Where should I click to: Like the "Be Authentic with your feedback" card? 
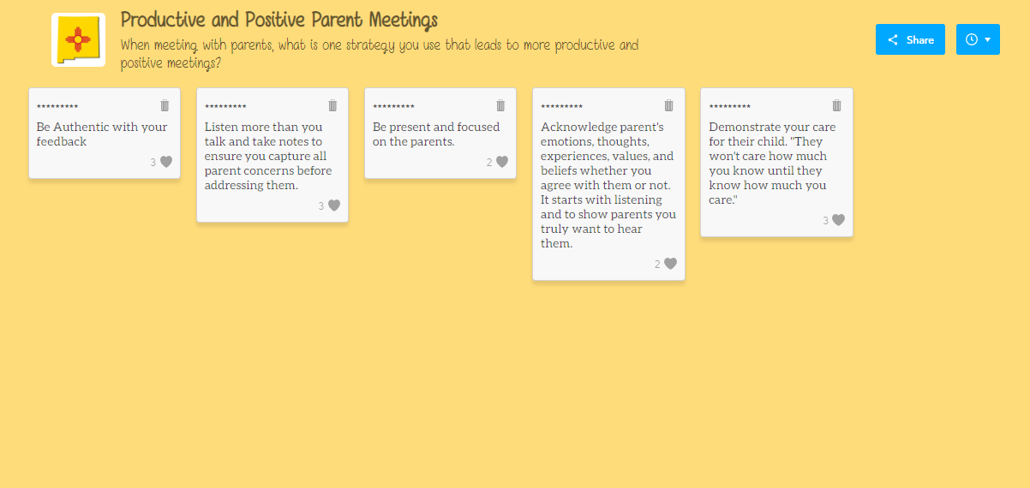tap(166, 162)
